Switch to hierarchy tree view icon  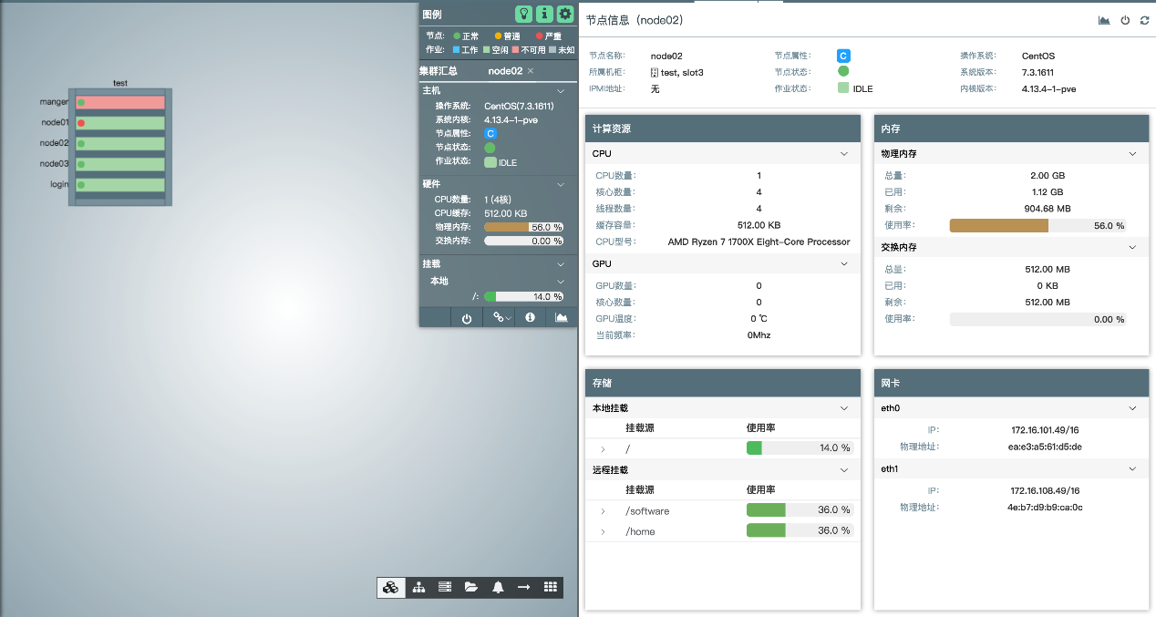point(418,587)
